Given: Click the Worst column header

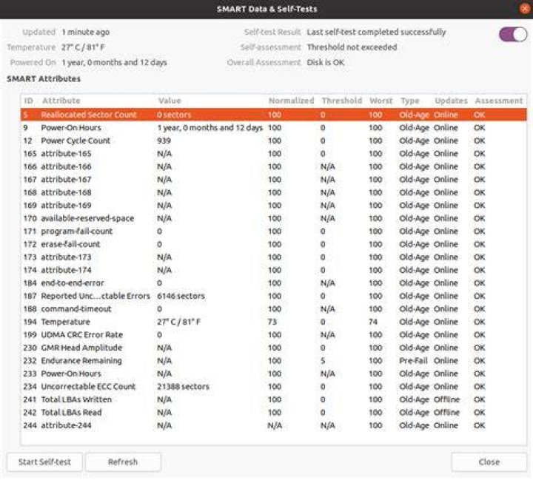Looking at the screenshot, I should click(x=381, y=101).
